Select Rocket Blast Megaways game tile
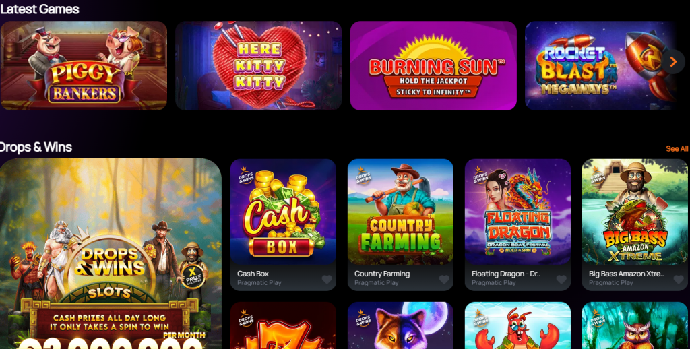 [x=600, y=65]
